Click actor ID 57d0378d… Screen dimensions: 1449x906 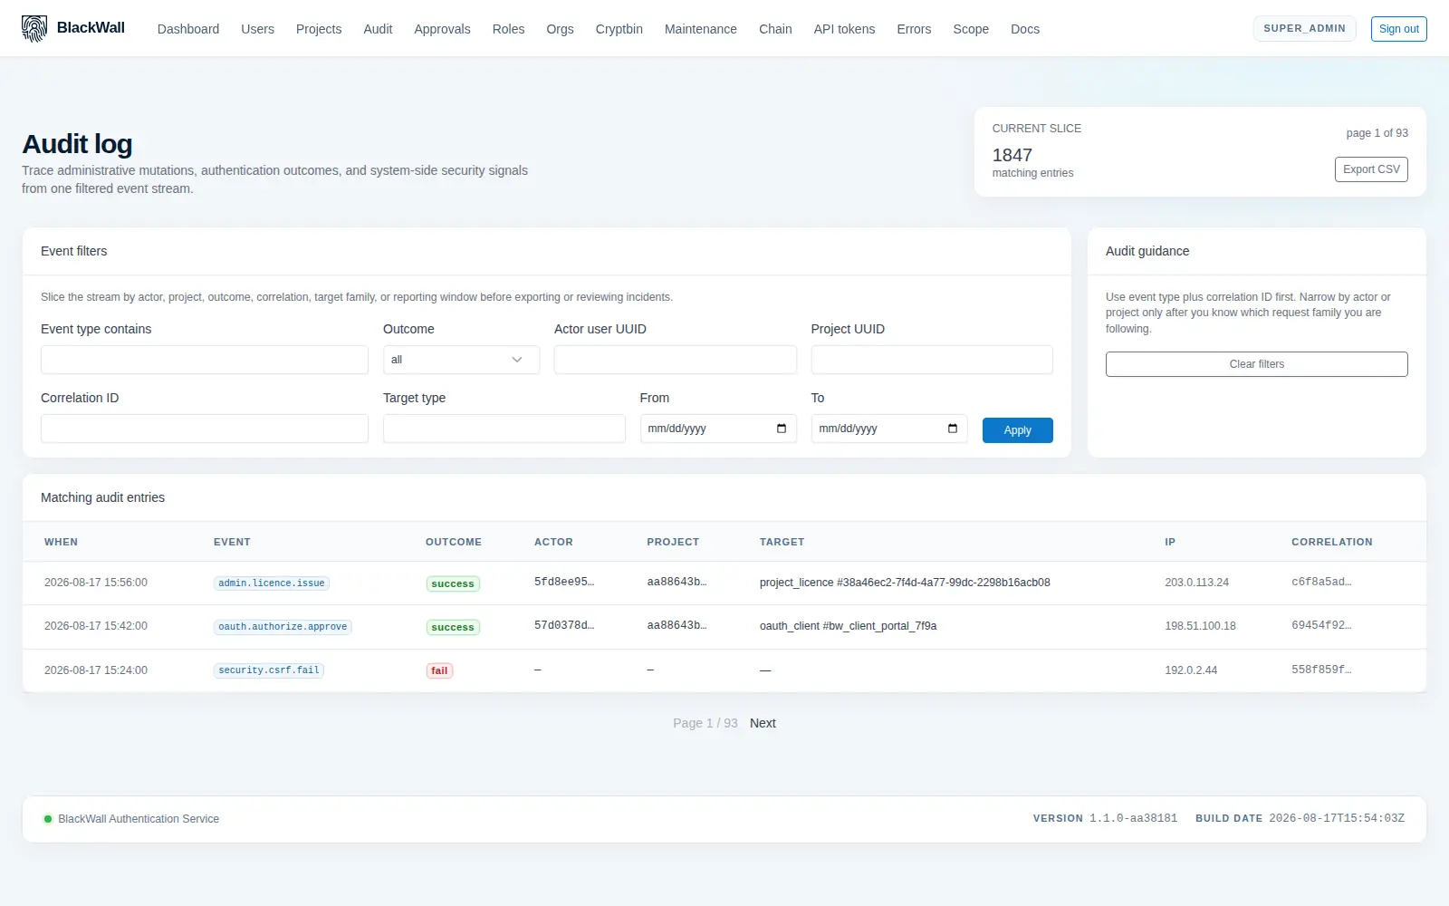point(564,625)
